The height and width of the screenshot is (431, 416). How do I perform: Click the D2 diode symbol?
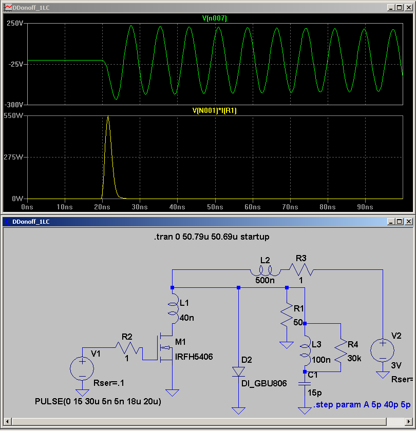point(238,371)
